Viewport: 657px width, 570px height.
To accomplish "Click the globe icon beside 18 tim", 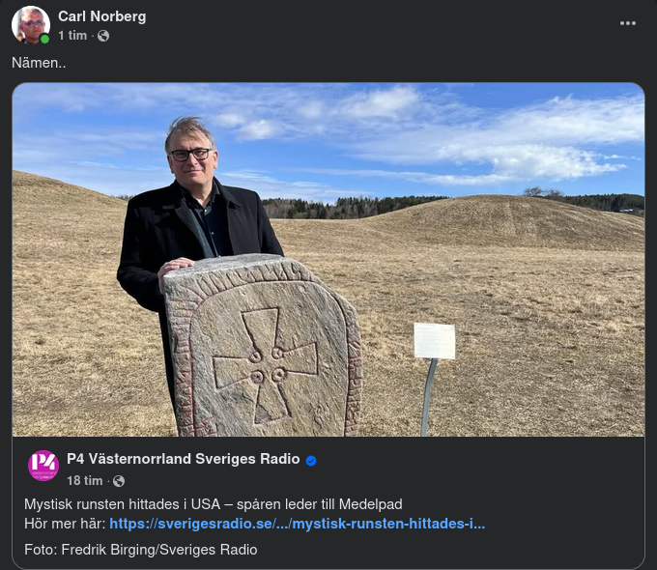I will 119,481.
